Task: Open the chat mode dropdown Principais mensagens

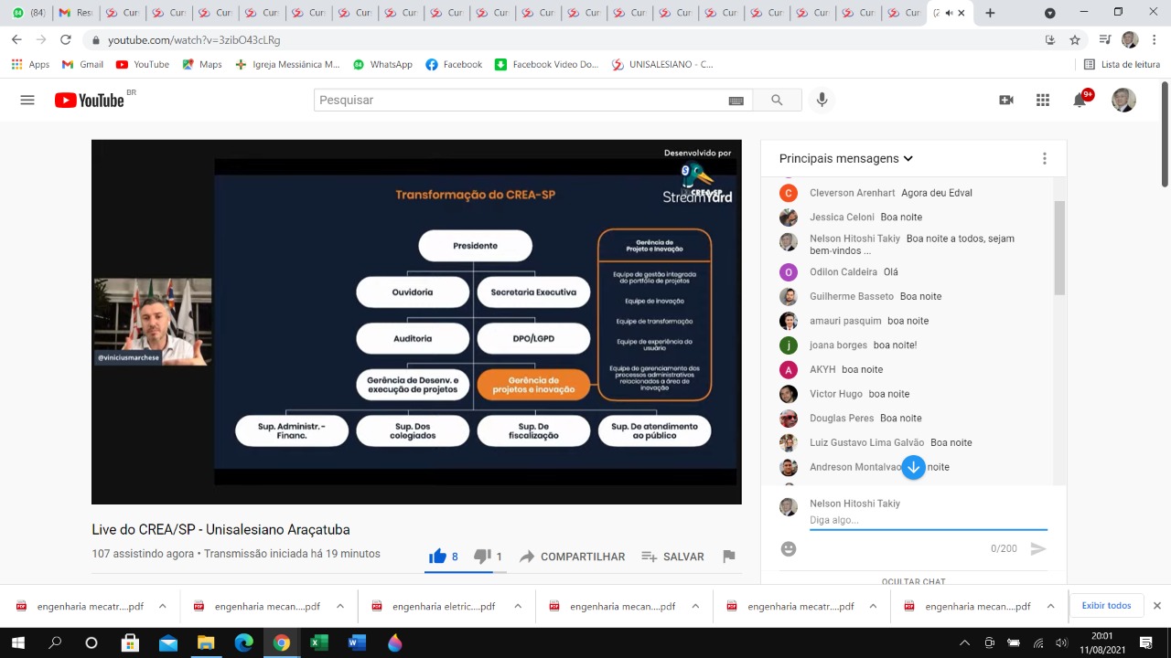Action: (x=846, y=158)
